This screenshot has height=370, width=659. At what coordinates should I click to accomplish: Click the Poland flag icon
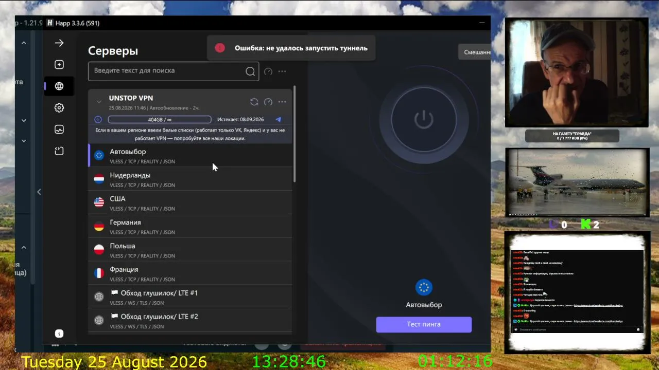99,250
